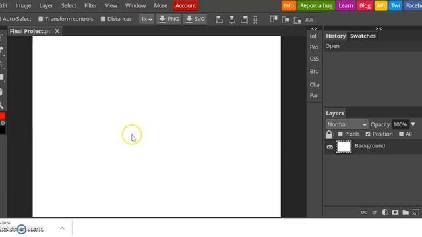This screenshot has height=237, width=422.
Task: Click the Report a bug button
Action: tap(316, 5)
